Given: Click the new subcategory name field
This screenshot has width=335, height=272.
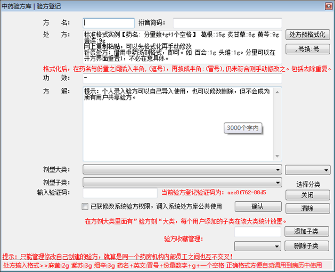Looking at the screenshot, I should click(258, 232).
